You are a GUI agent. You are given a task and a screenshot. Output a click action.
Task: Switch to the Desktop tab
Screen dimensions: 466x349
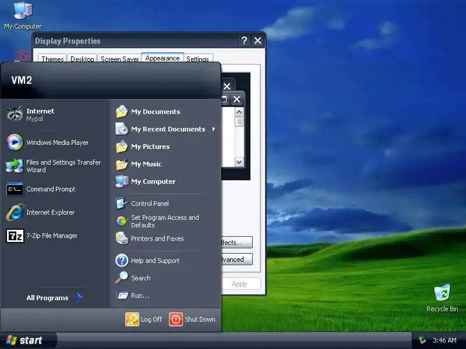[x=82, y=59]
